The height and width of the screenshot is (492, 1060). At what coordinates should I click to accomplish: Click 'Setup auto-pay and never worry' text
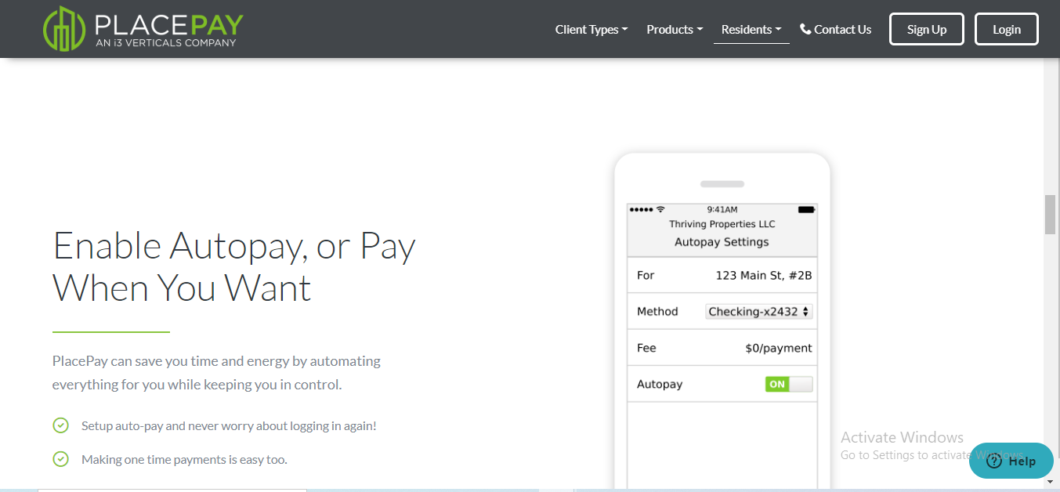229,425
